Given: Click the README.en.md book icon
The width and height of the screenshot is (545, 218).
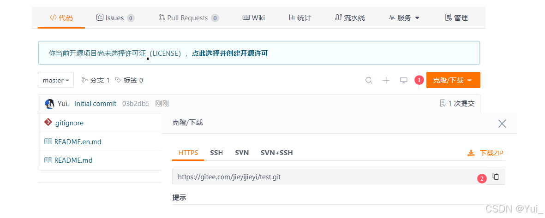Looking at the screenshot, I should (48, 141).
